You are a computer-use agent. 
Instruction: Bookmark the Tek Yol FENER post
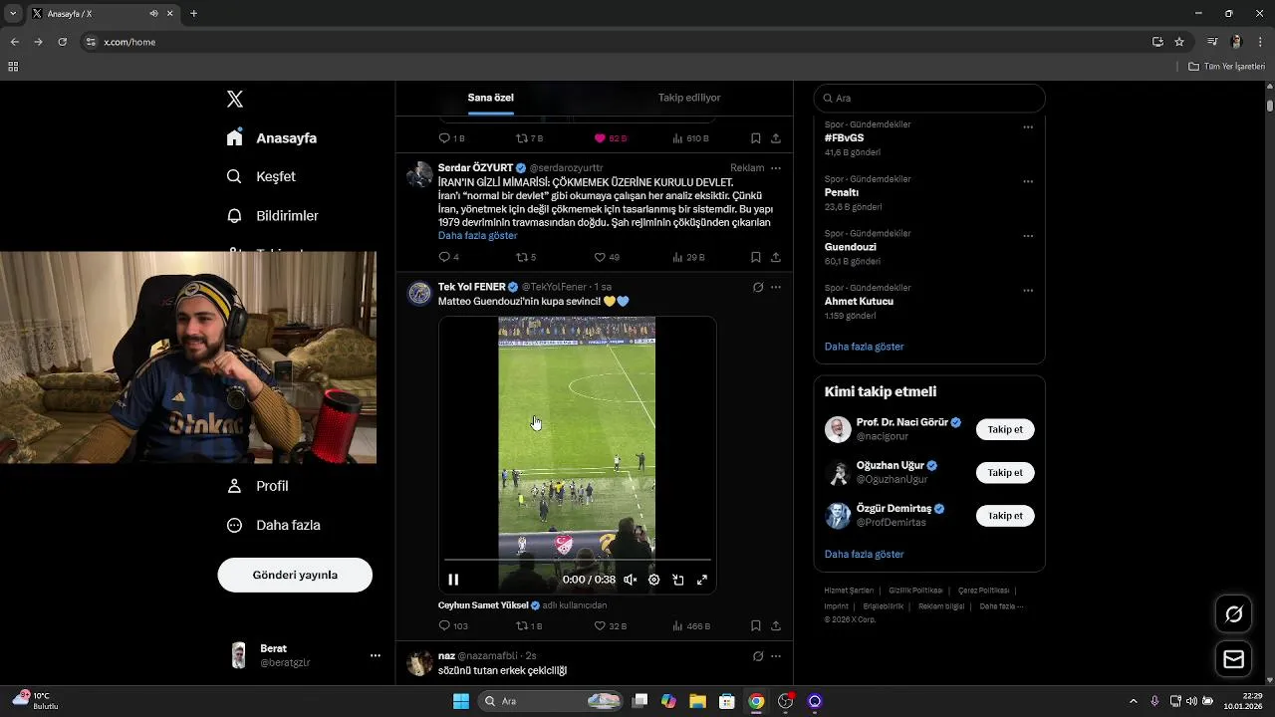click(756, 625)
